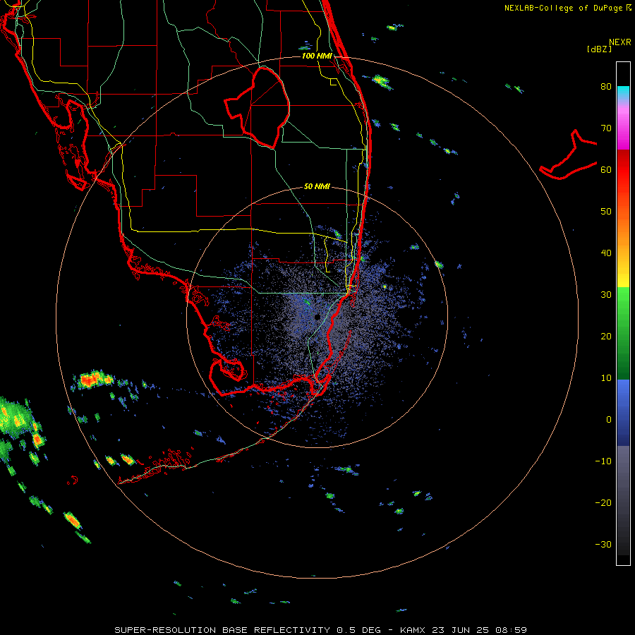The width and height of the screenshot is (635, 635).
Task: Click the 0 value on the color scale
Action: click(x=609, y=420)
